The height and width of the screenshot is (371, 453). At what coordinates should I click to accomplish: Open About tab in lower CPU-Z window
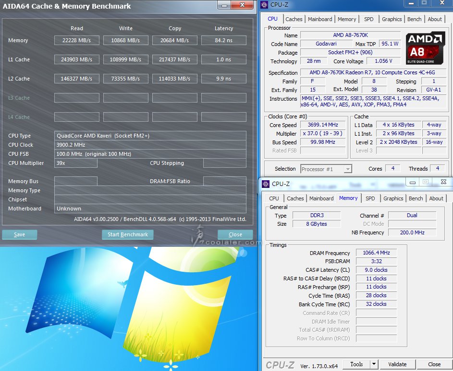[x=436, y=198]
